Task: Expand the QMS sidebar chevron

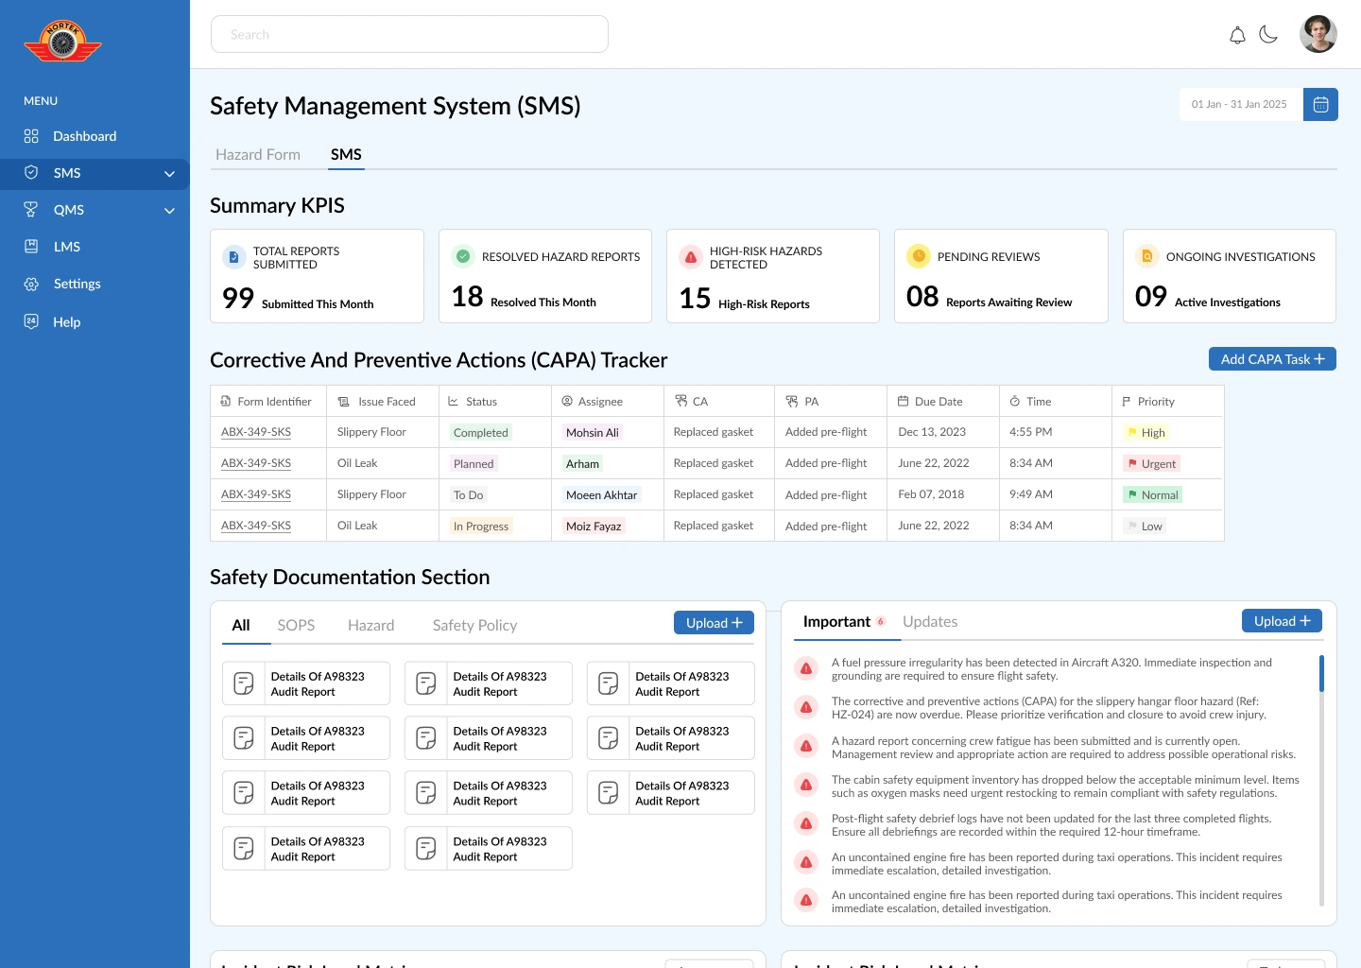Action: (169, 210)
